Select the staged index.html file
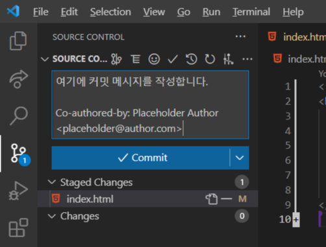The height and width of the screenshot is (247, 326). (148, 199)
